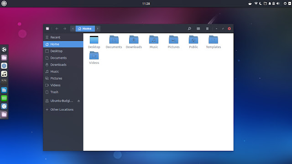This screenshot has height=164, width=292.
Task: Launch the blue document writer dock icon
Action: (x=4, y=90)
